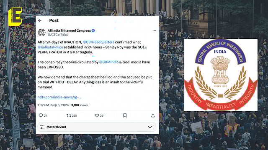Open the @BJP4India mention

pyautogui.click(x=109, y=62)
